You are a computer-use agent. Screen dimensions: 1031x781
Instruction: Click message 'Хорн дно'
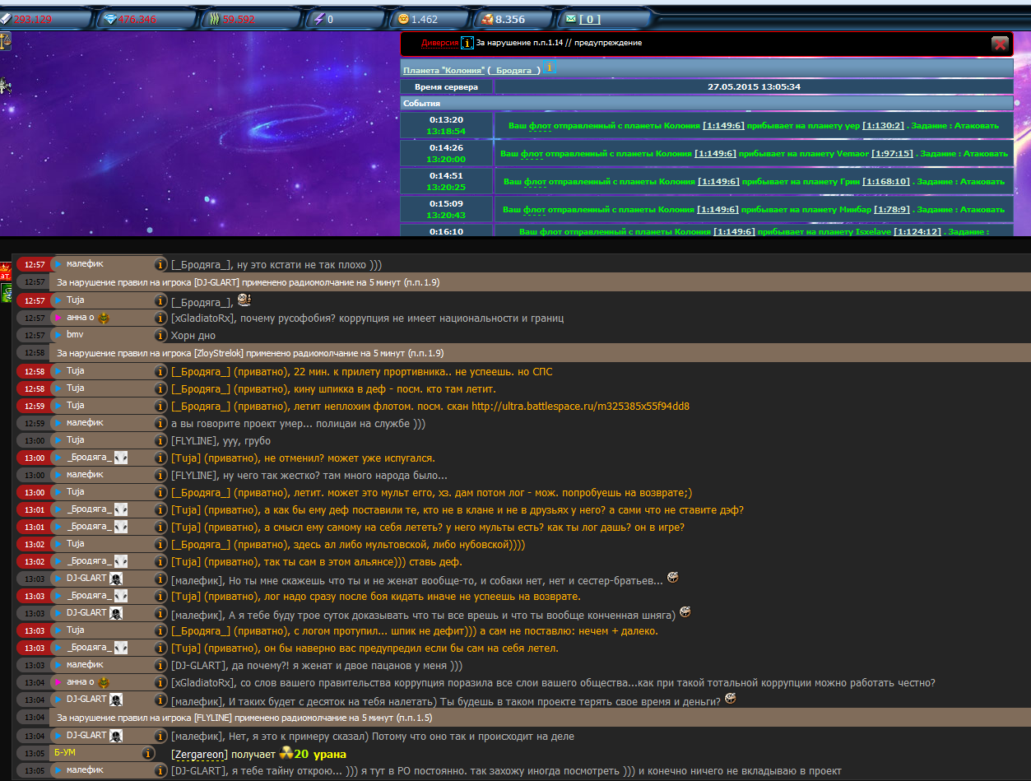[193, 336]
